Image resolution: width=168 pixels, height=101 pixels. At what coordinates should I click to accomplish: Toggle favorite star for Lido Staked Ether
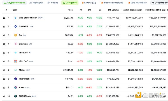pyautogui.click(x=4, y=18)
